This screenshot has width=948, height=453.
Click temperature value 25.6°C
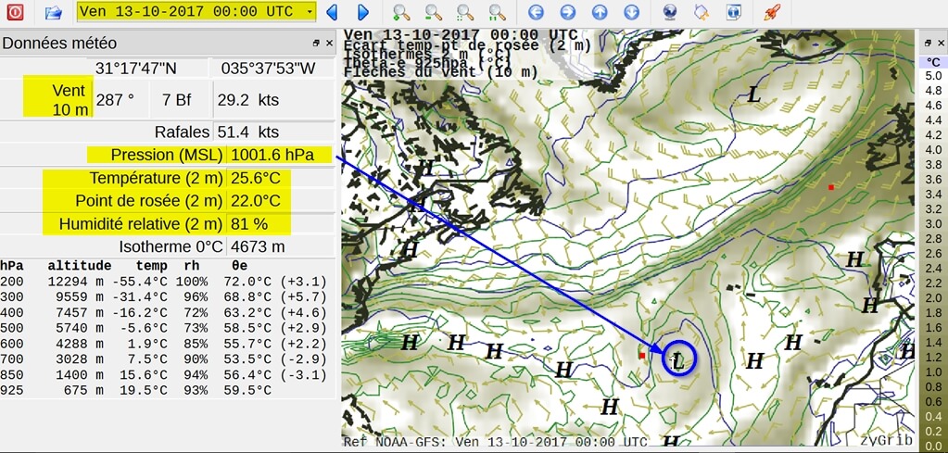point(256,179)
